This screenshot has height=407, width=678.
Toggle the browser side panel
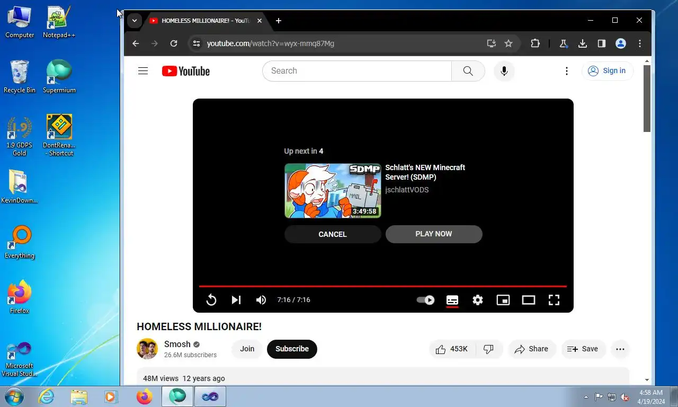click(602, 43)
